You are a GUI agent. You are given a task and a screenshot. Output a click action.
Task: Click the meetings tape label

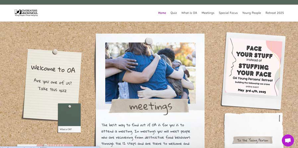pos(149,106)
